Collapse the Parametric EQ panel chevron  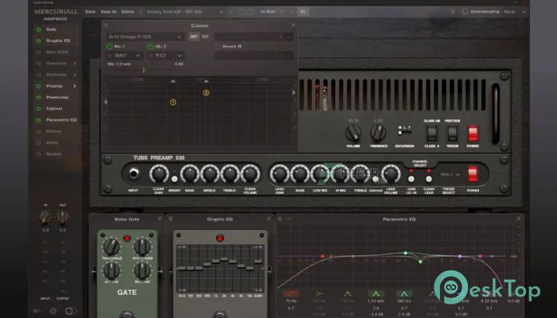[290, 219]
